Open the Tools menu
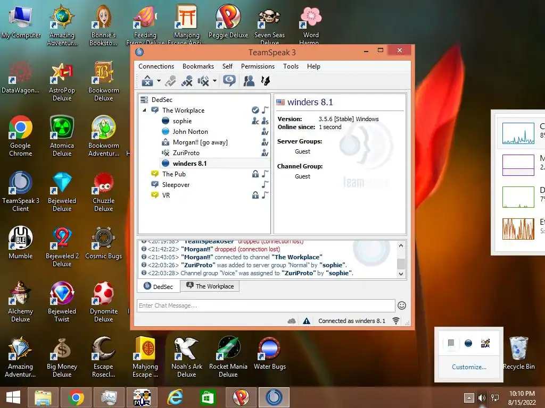The width and height of the screenshot is (545, 408). 291,66
